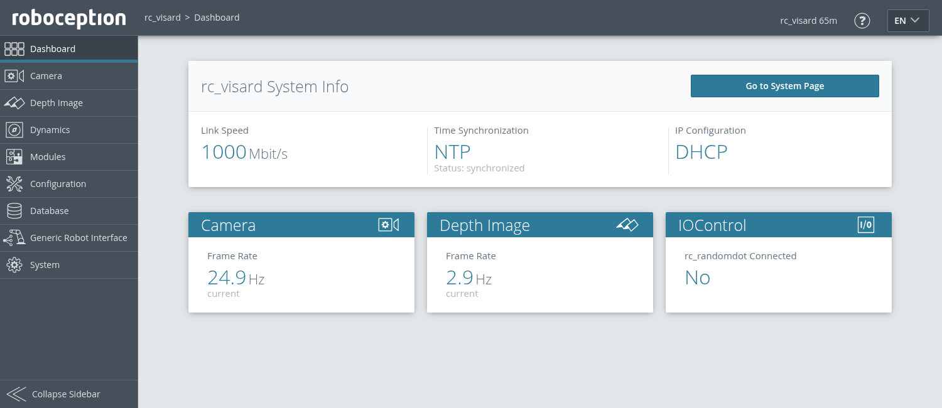Click the camera icon on the Camera card

tap(388, 225)
